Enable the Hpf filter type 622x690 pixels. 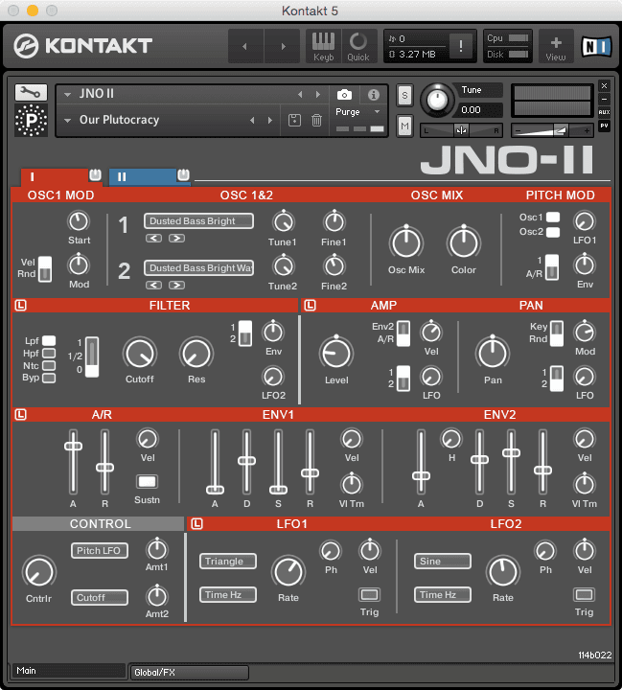49,353
